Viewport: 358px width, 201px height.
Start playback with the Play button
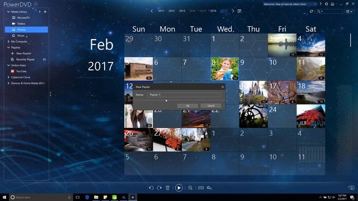click(179, 188)
